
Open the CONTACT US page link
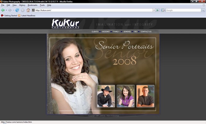[x=146, y=32]
